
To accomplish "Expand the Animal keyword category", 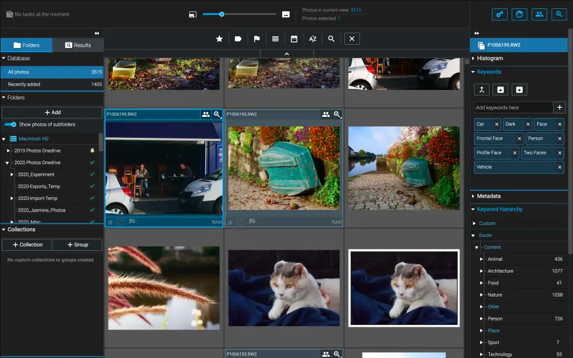I will 481,259.
